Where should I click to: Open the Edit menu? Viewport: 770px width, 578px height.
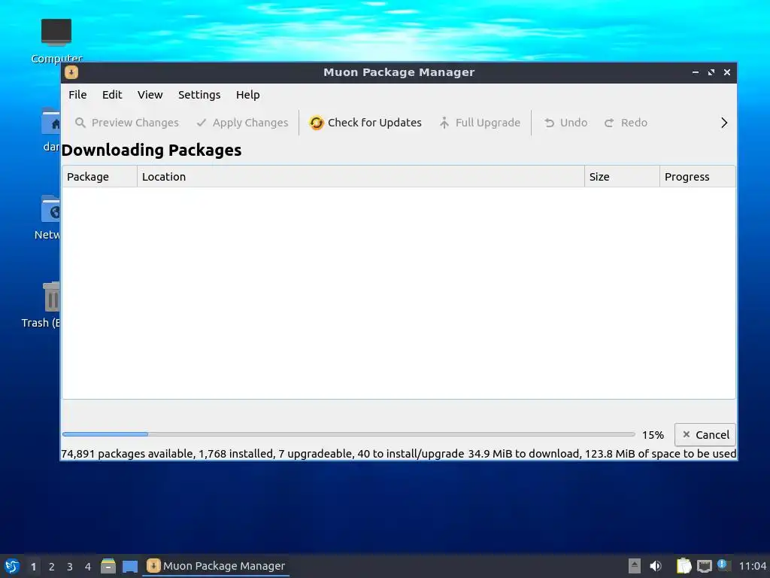pos(112,95)
